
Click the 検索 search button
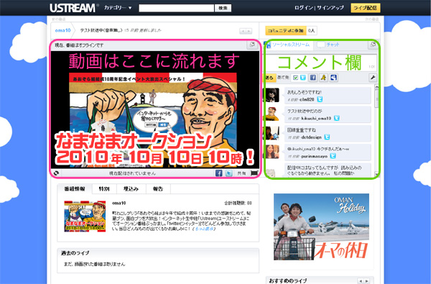point(223,8)
